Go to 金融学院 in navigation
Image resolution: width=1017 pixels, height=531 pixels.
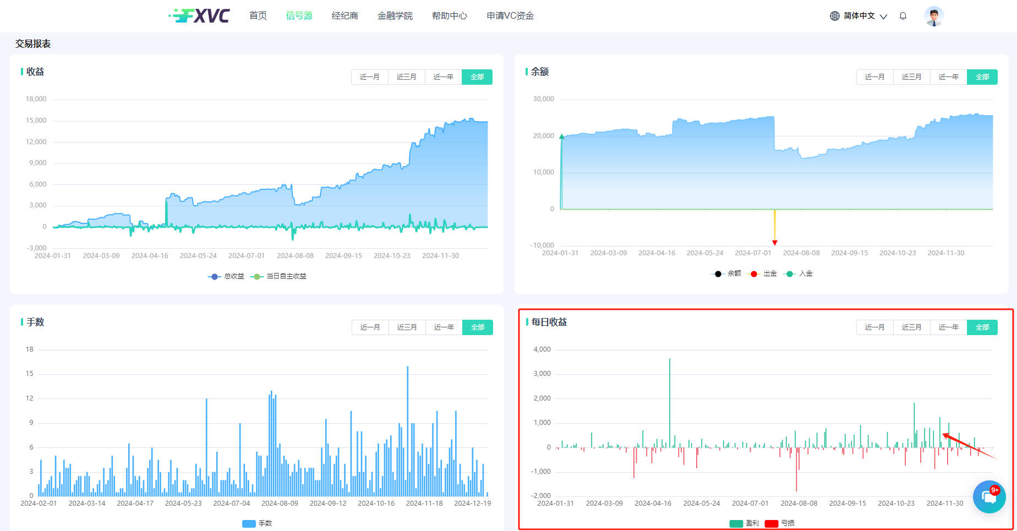(395, 16)
